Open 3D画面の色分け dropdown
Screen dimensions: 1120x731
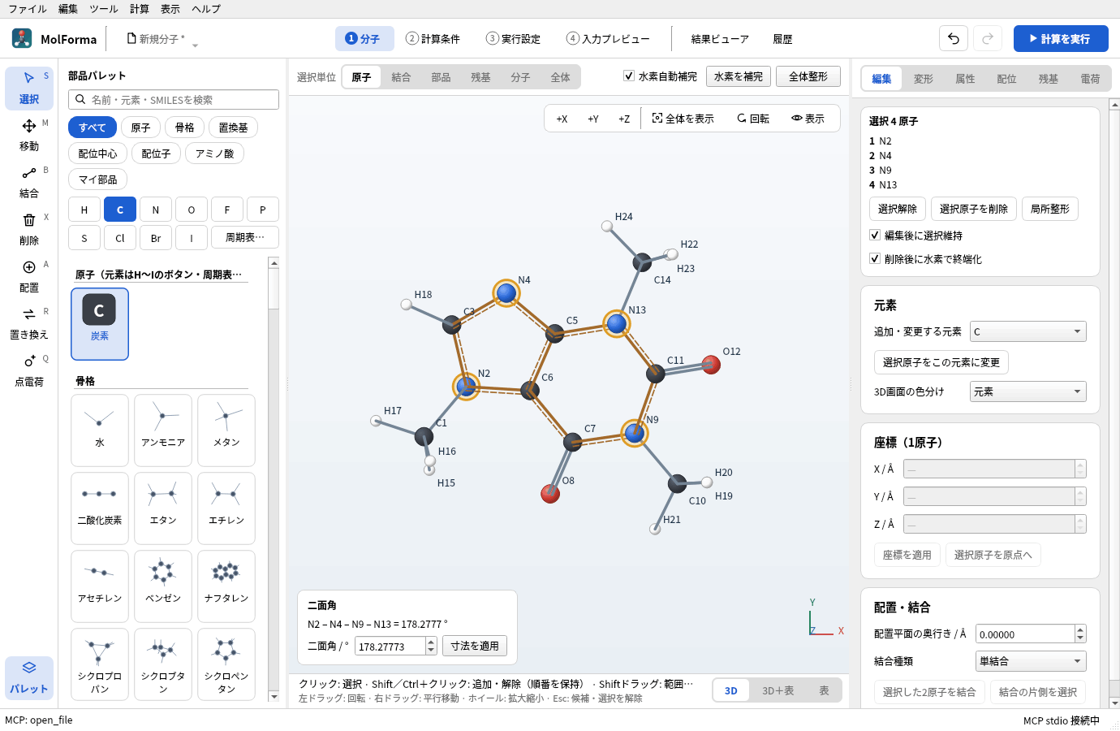coord(1028,391)
